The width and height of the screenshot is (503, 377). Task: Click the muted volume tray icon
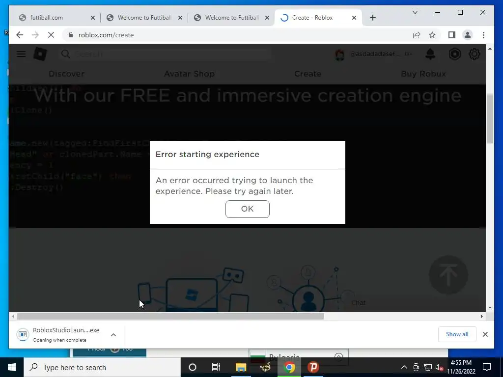439,367
